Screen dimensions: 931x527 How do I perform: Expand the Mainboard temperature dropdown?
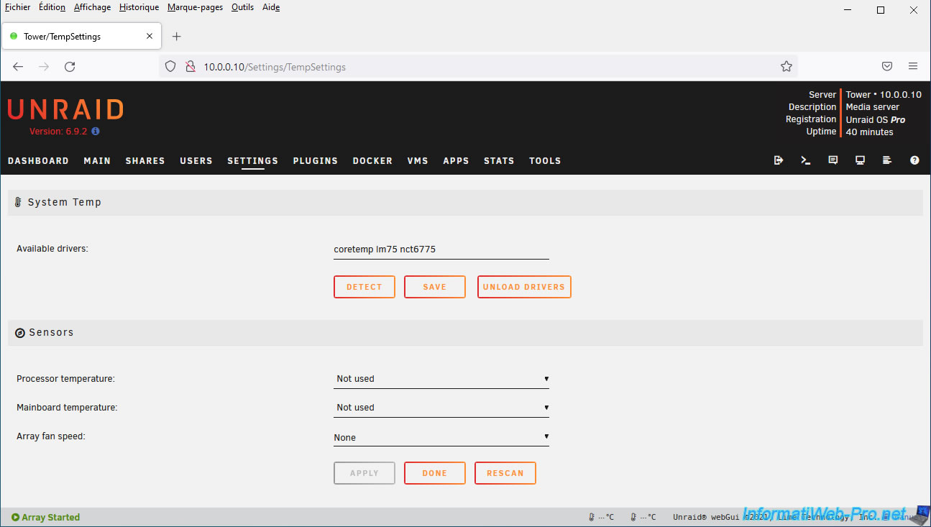pyautogui.click(x=441, y=408)
